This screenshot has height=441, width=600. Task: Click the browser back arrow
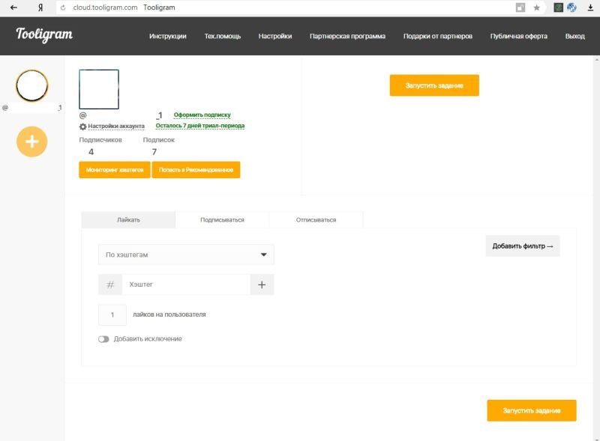tap(13, 7)
